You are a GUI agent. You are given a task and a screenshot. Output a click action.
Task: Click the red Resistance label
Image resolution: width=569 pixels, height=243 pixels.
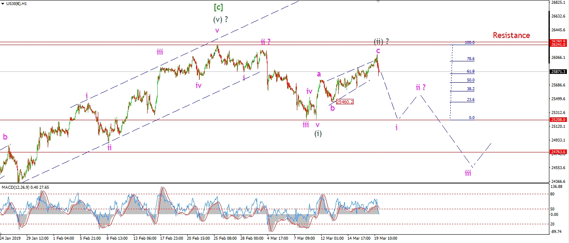pyautogui.click(x=511, y=35)
